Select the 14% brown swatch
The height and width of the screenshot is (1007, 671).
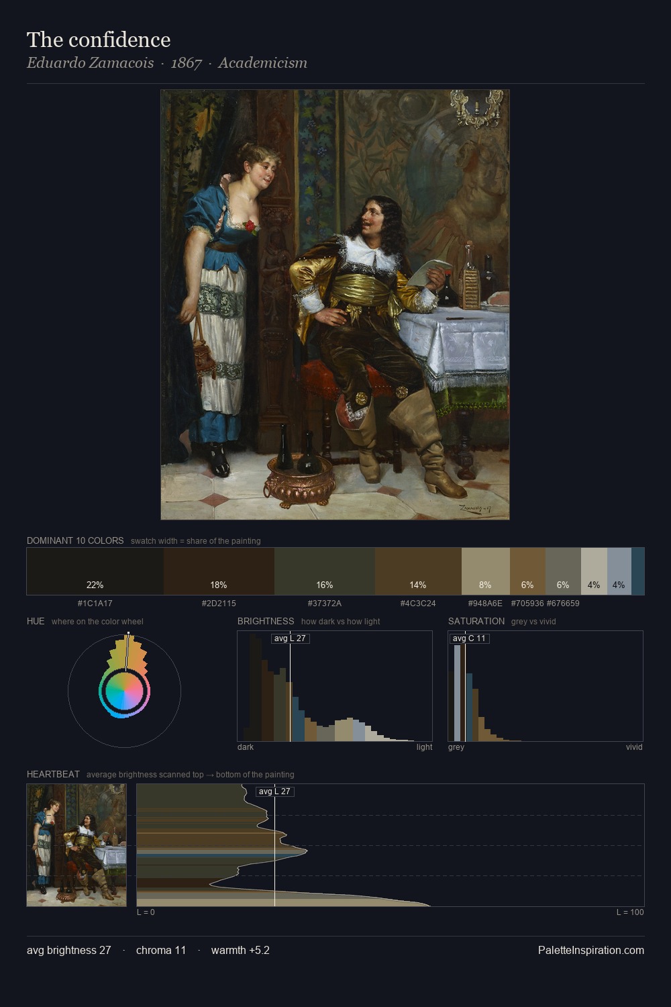click(x=418, y=571)
